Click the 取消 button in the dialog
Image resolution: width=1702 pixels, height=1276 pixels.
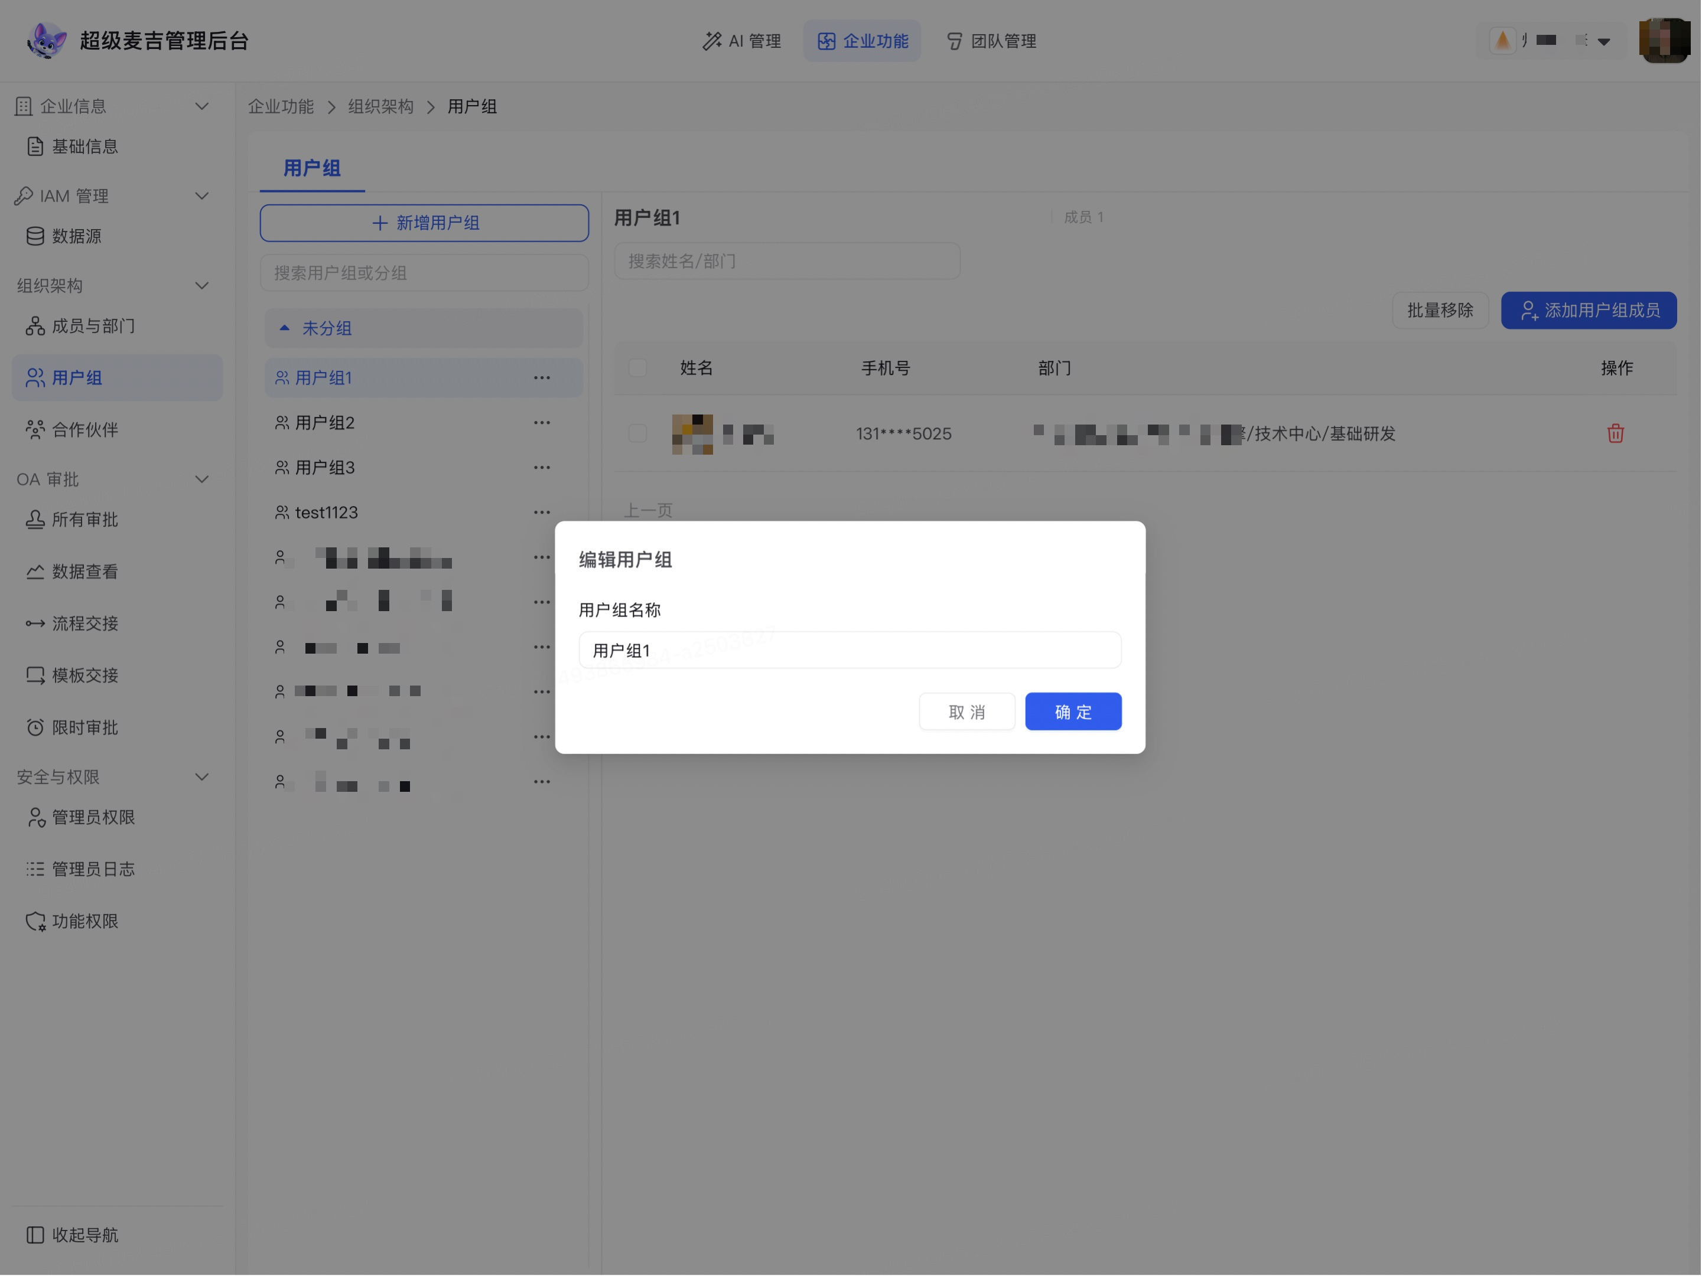(966, 712)
